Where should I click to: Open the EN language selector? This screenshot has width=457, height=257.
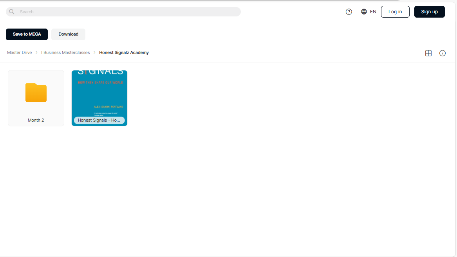(373, 12)
